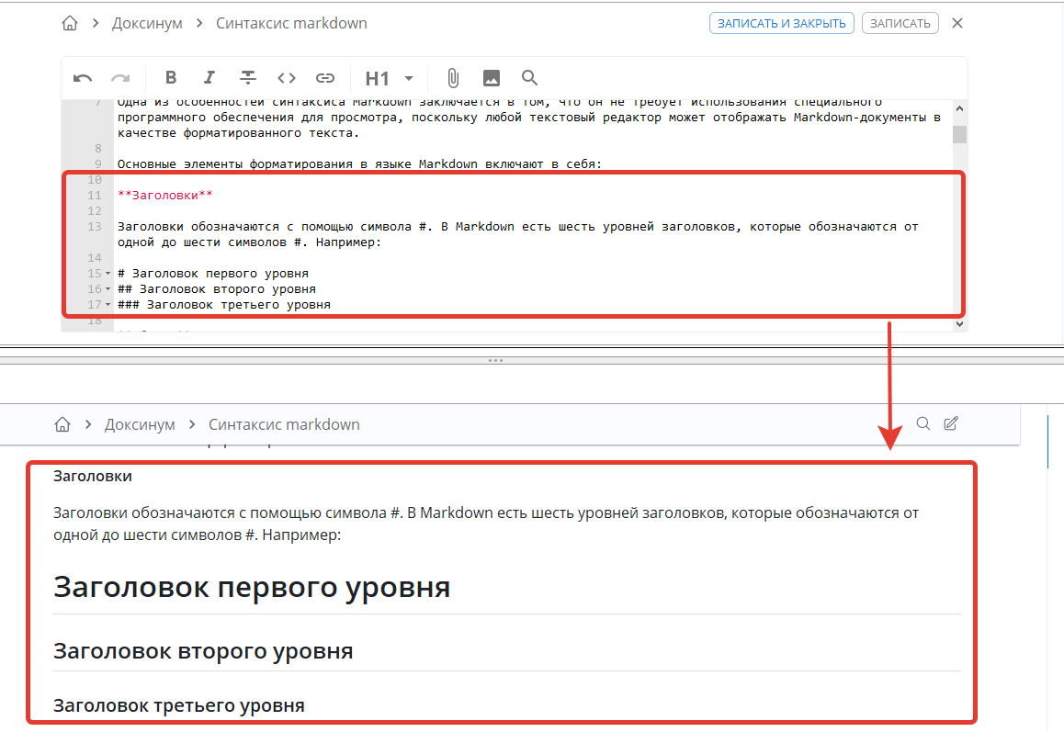
Task: Insert a hyperlink using the link icon
Action: click(325, 78)
